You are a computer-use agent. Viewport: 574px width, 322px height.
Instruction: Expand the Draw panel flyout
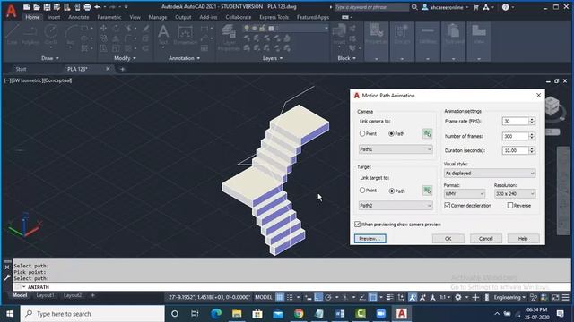[50, 58]
